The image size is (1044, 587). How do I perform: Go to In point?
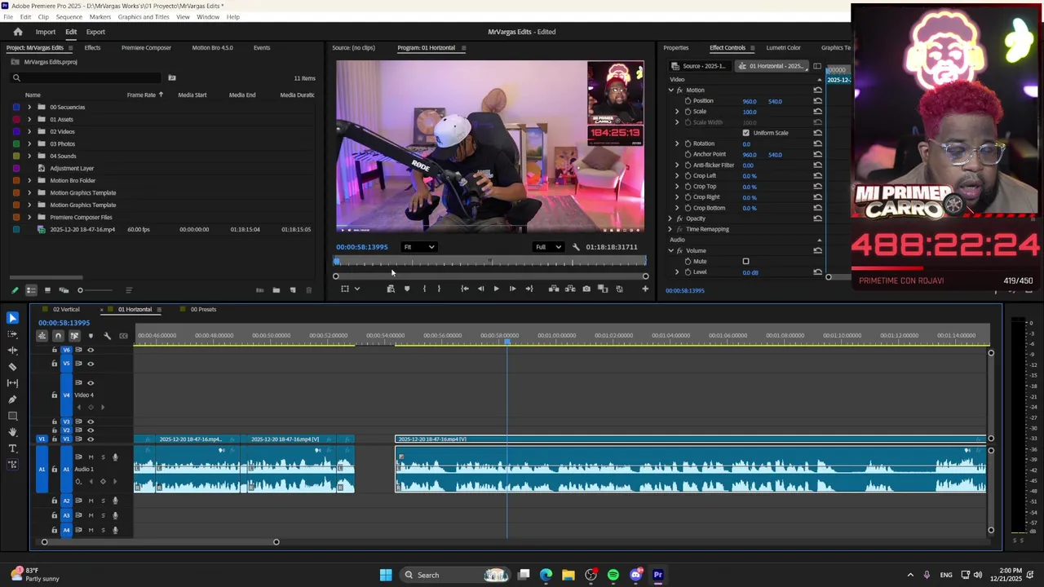tap(464, 289)
